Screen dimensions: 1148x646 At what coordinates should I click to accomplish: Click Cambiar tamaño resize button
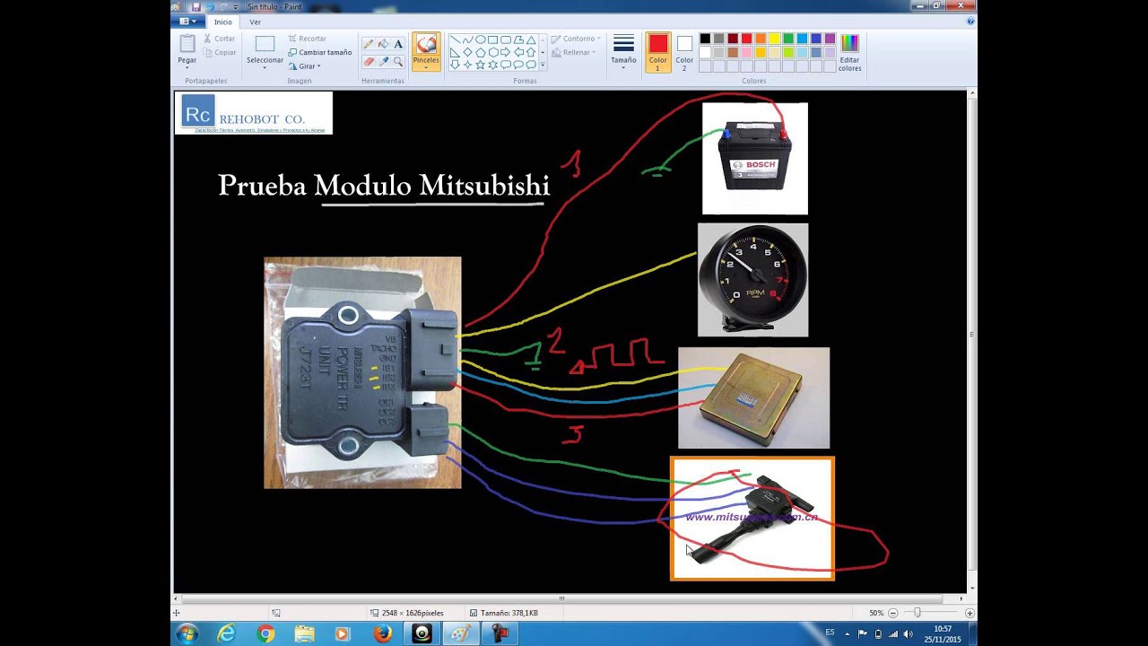pos(319,52)
